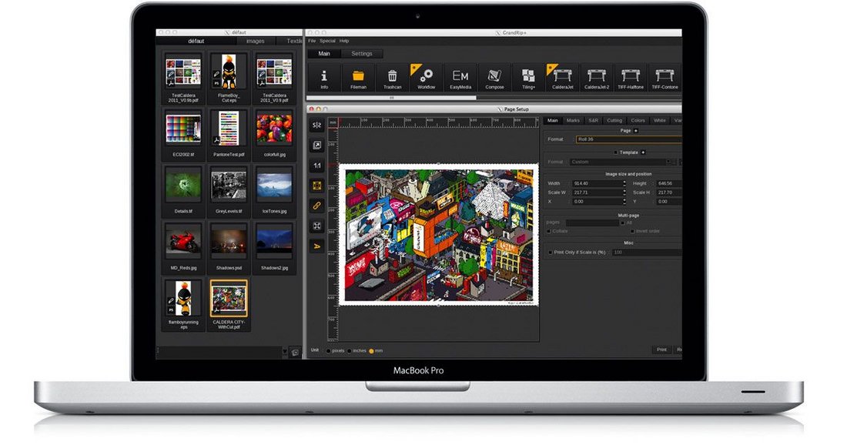The image size is (847, 445).
Task: Toggle the Template checkbox
Action: pos(615,152)
